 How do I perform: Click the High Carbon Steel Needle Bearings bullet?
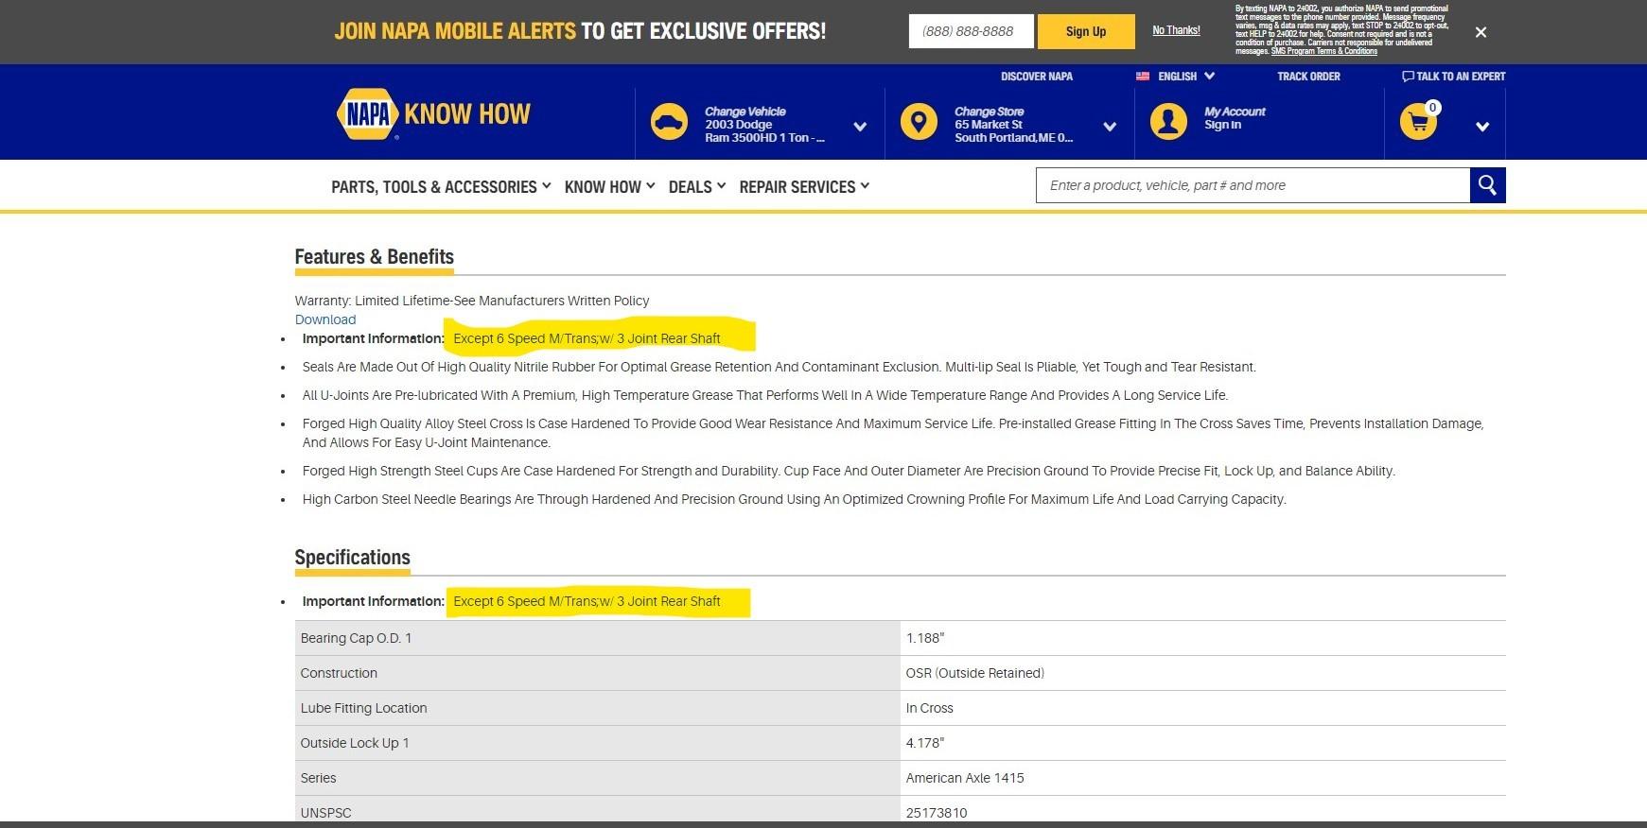(x=795, y=499)
